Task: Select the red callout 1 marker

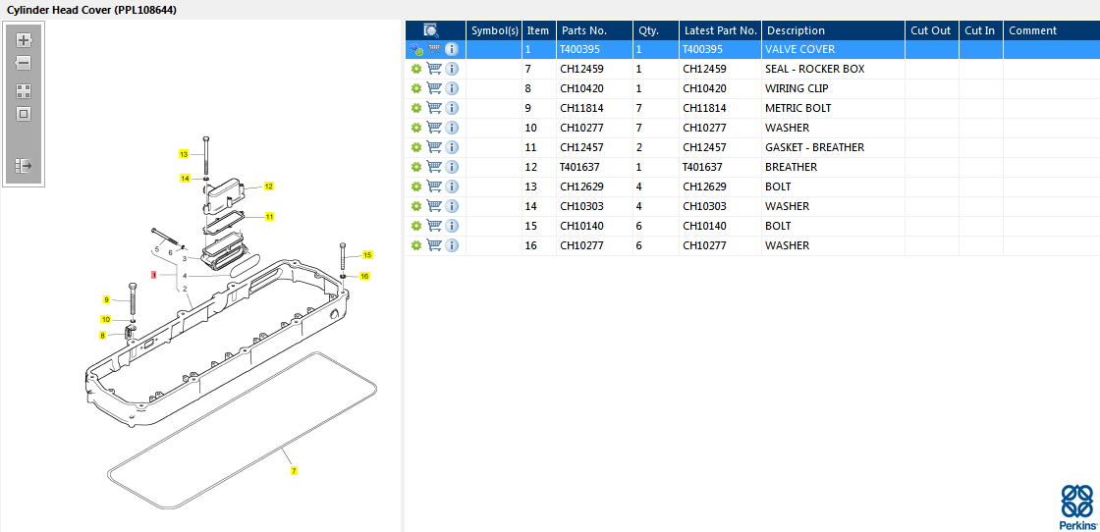Action: point(153,276)
